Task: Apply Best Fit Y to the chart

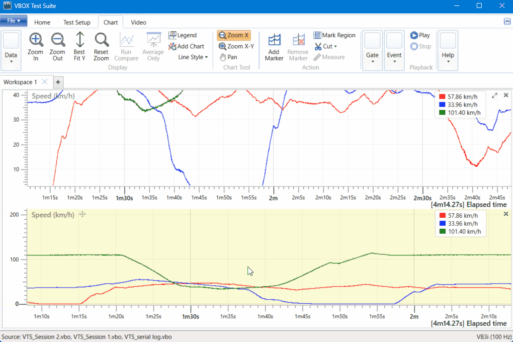Action: click(x=79, y=46)
